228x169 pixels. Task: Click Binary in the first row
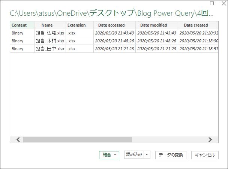click(18, 33)
